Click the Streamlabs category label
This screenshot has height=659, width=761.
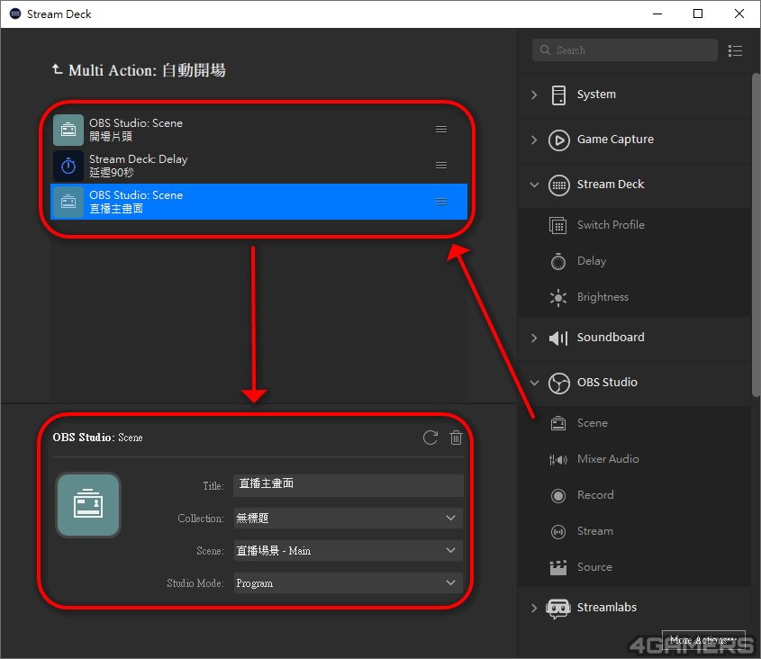pyautogui.click(x=607, y=607)
